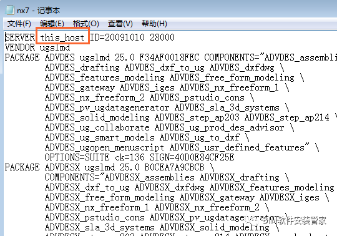The height and width of the screenshot is (236, 337).
Task: Click the ID=20091010 text
Action: (117, 37)
